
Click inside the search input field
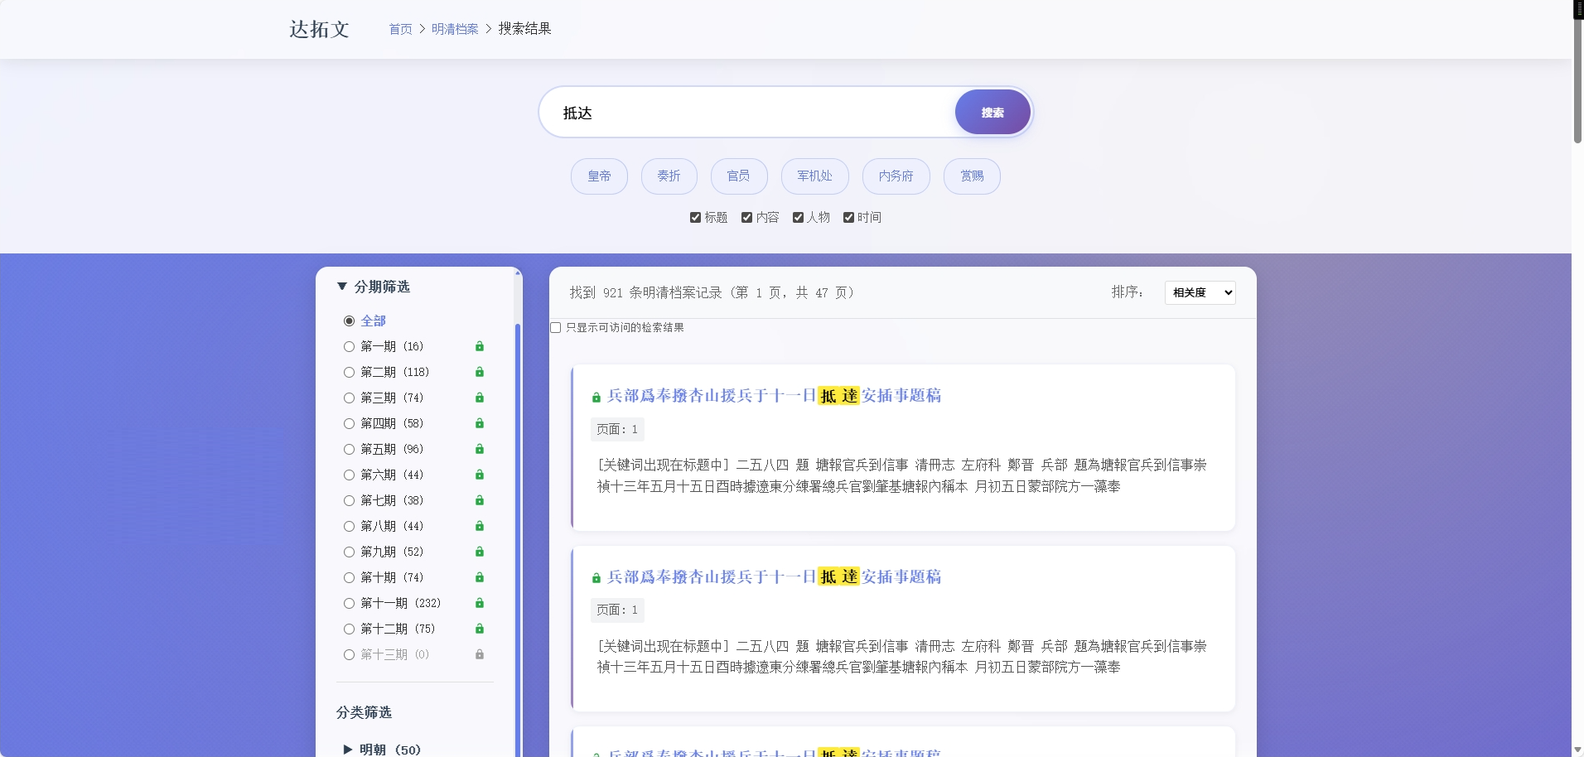(746, 112)
